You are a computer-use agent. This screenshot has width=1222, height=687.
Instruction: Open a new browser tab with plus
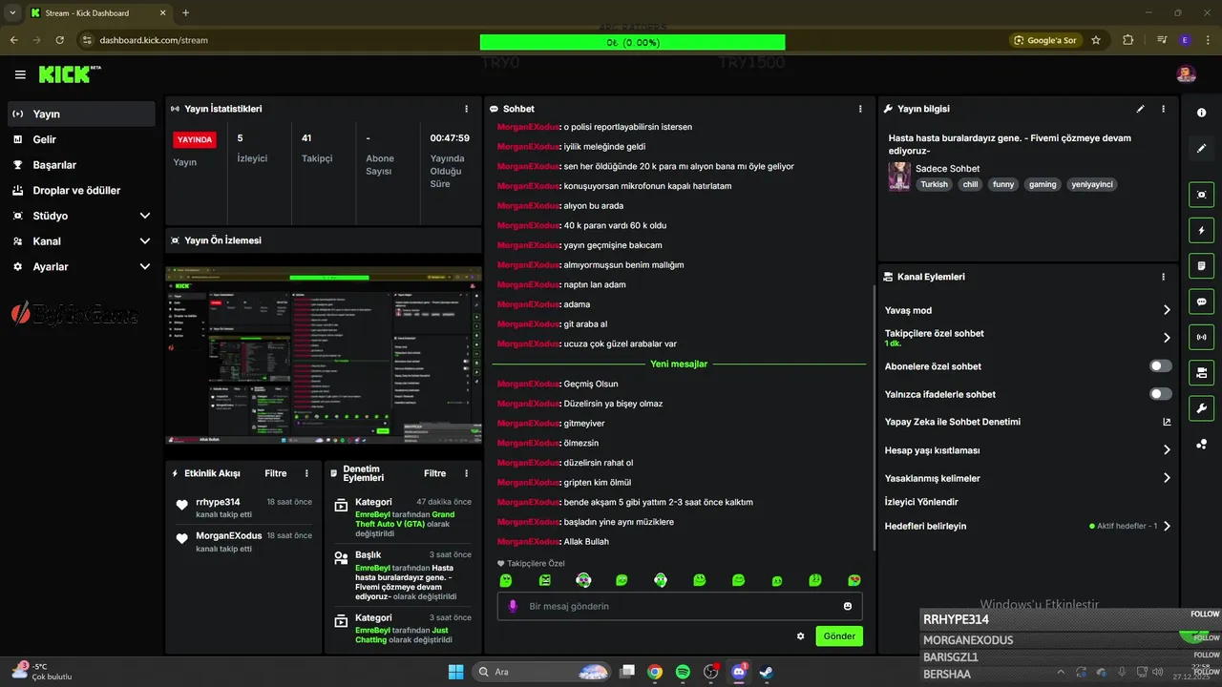click(x=185, y=12)
